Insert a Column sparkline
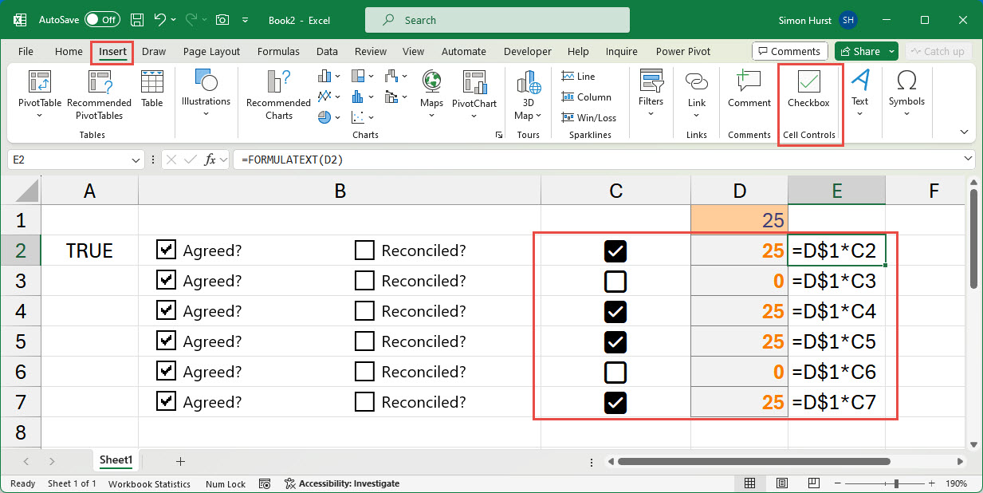 coord(586,97)
